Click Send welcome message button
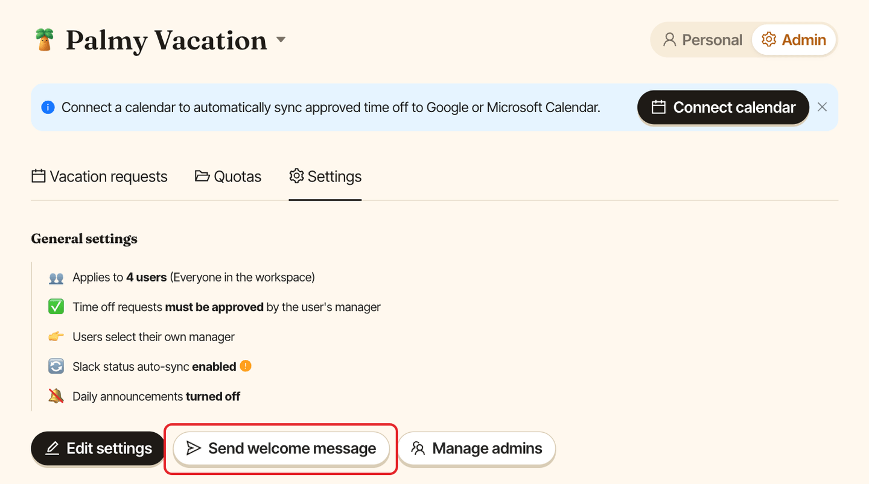 [x=281, y=448]
